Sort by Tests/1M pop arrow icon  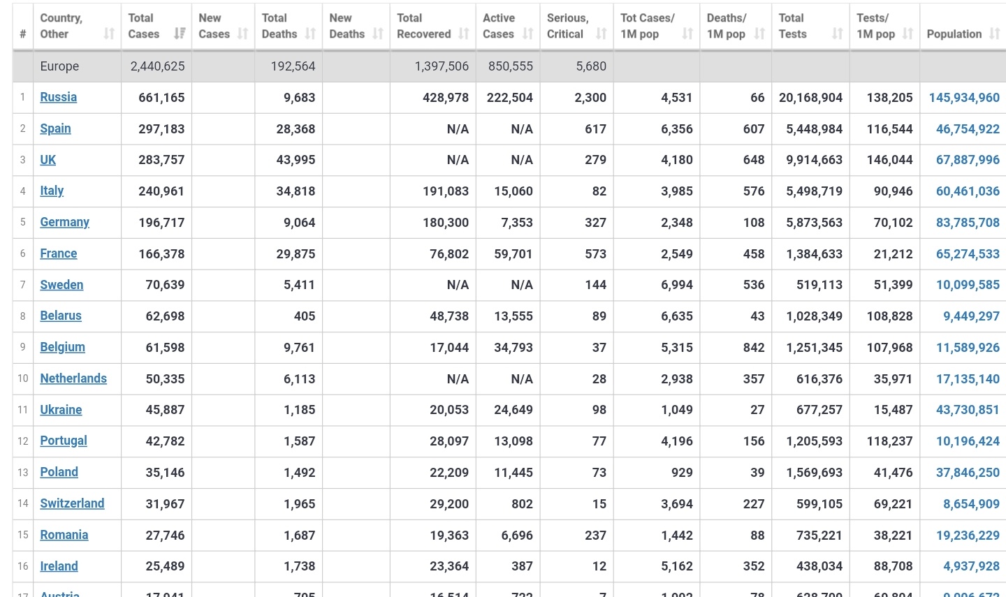pos(907,34)
